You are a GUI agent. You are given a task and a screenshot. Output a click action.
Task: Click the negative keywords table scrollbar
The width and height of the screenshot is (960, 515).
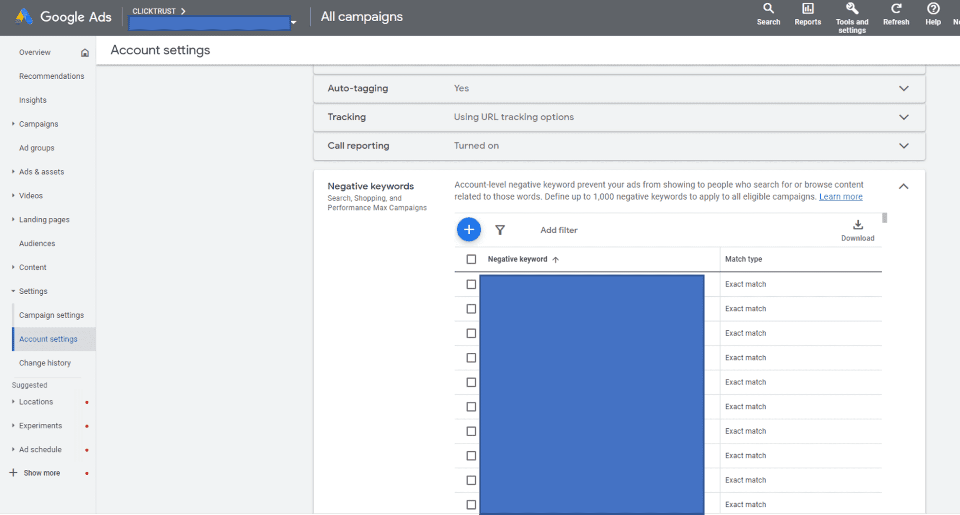click(885, 218)
